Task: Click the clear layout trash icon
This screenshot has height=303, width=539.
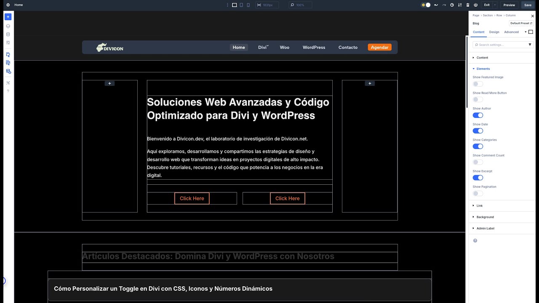Action: point(467,5)
